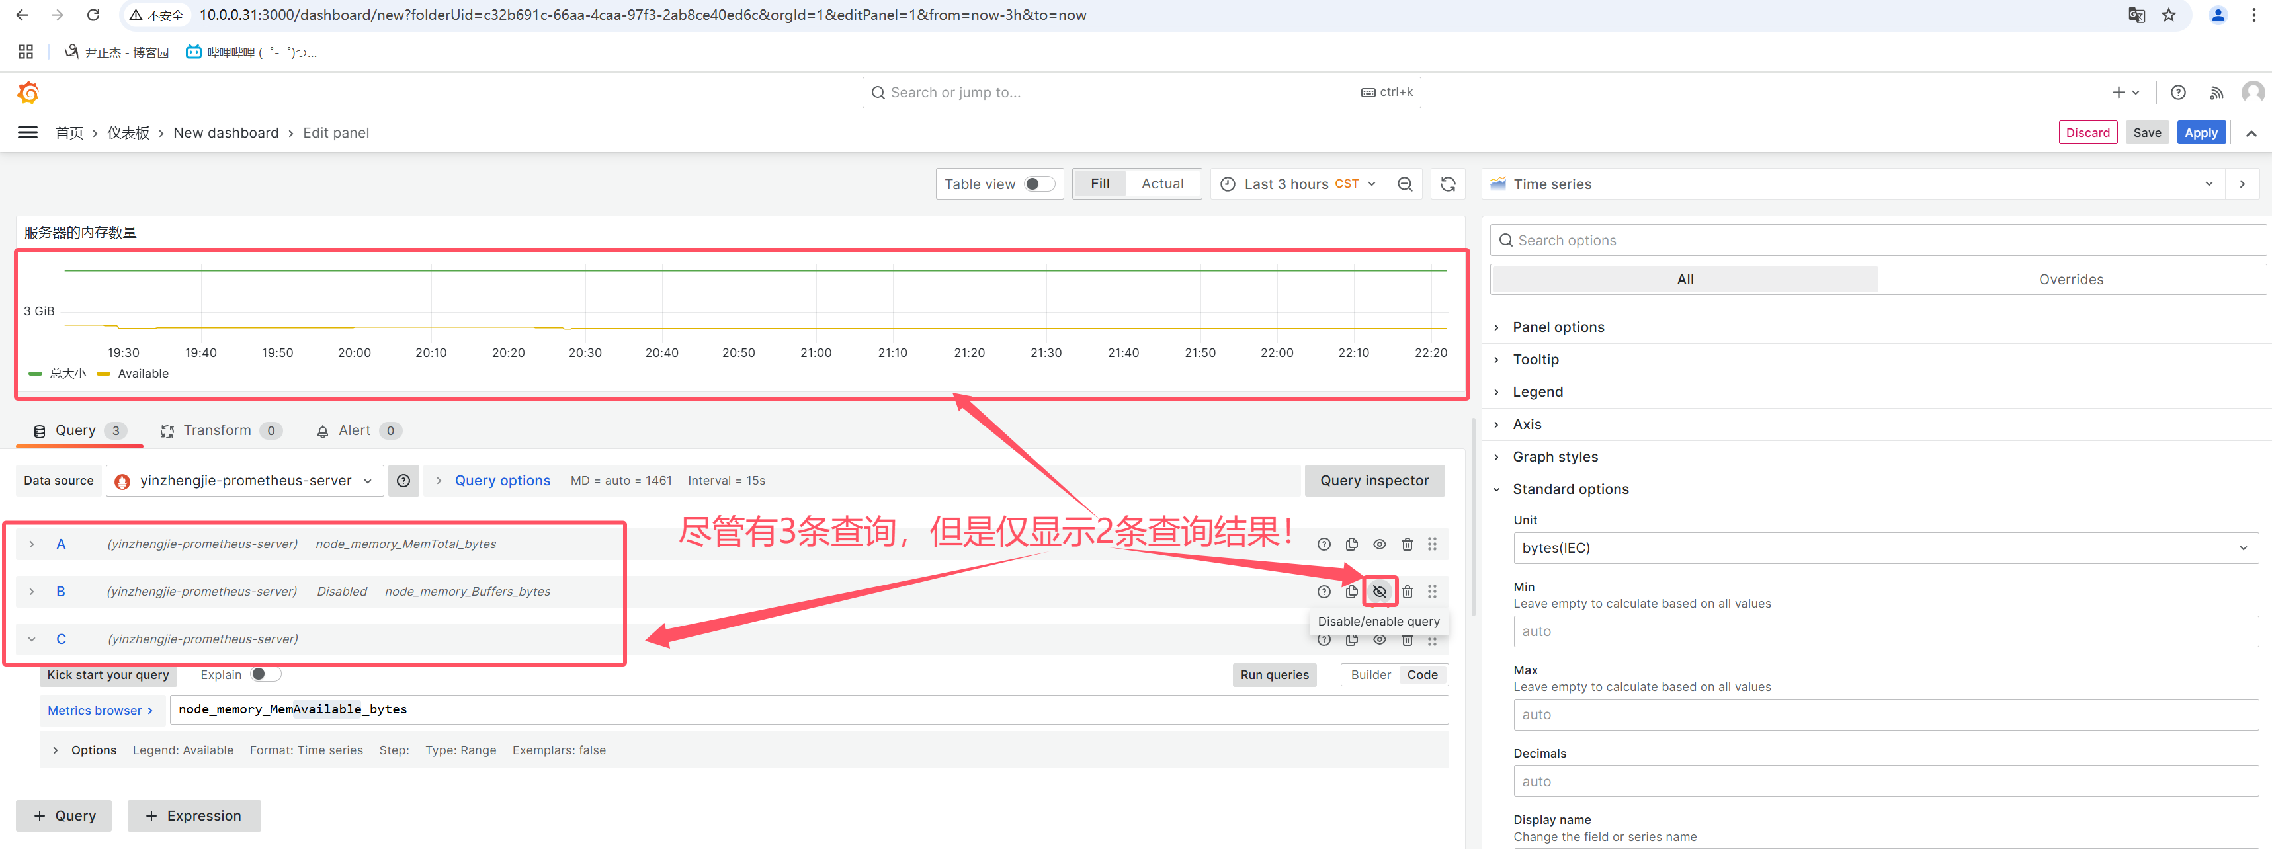Duplicate query B

[1351, 592]
